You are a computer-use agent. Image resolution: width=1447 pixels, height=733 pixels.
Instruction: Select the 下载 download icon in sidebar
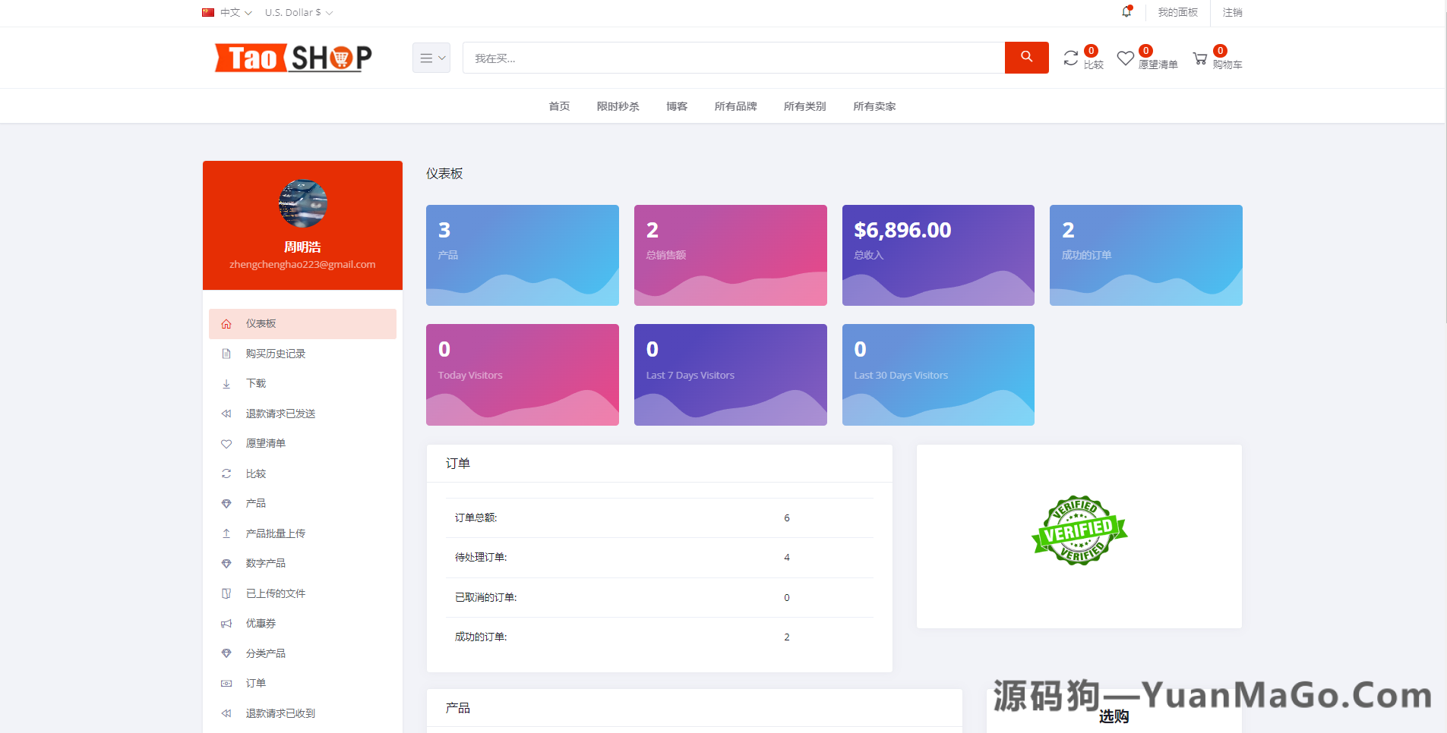point(226,383)
